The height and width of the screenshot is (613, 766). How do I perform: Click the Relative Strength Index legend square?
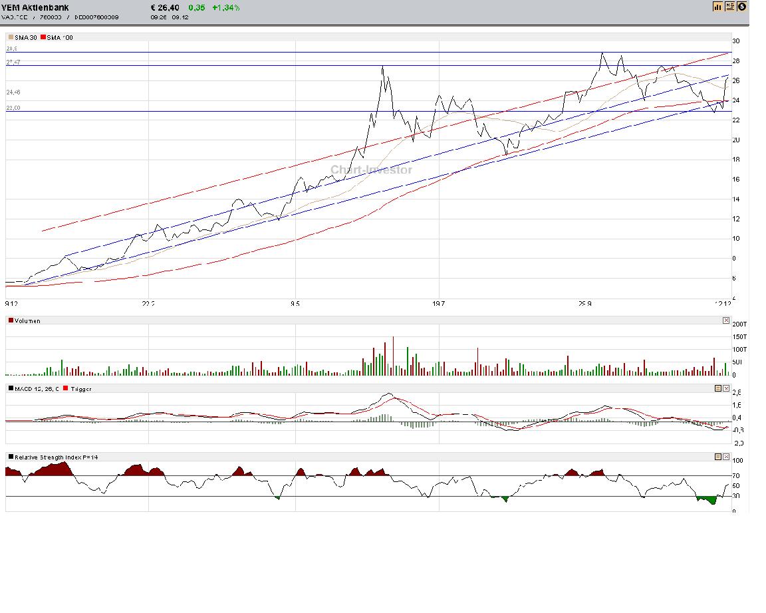11,457
